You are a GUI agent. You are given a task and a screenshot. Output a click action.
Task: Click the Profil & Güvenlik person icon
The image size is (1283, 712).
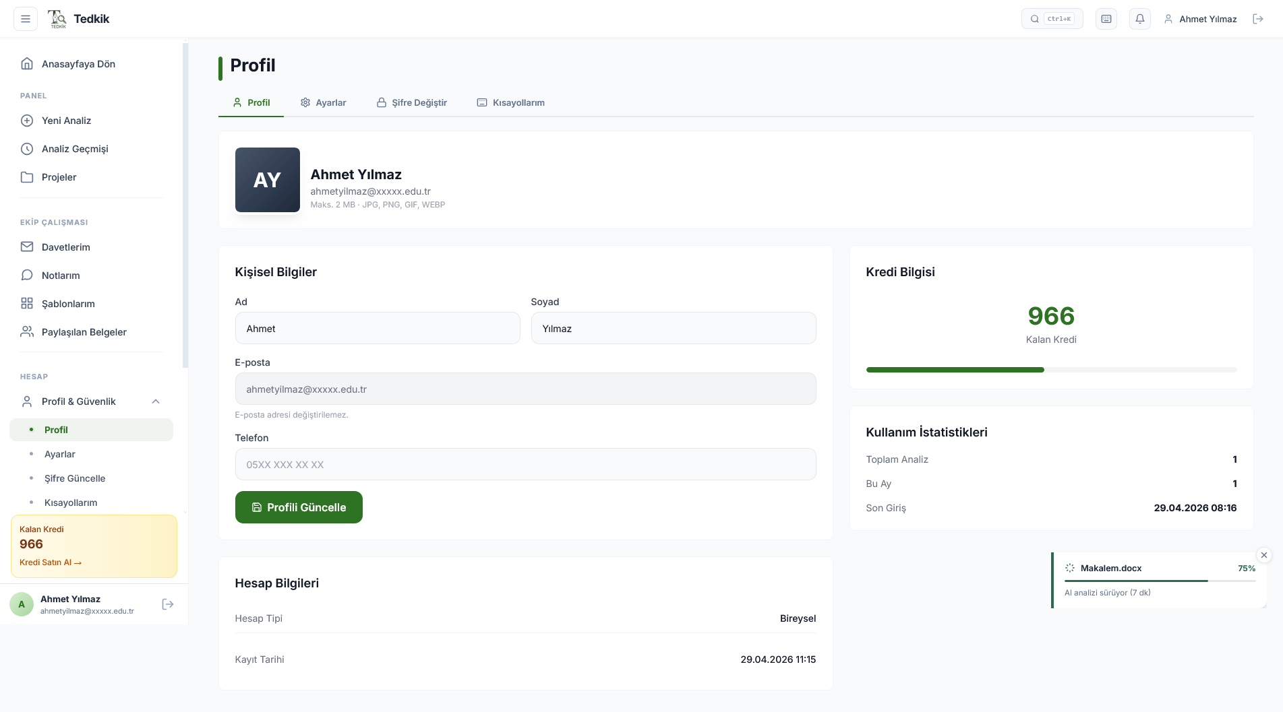(27, 401)
